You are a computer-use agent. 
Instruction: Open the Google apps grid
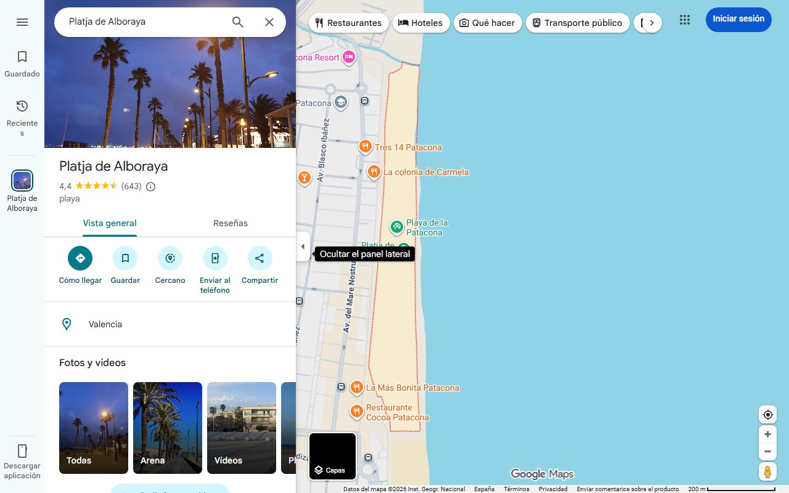(684, 20)
